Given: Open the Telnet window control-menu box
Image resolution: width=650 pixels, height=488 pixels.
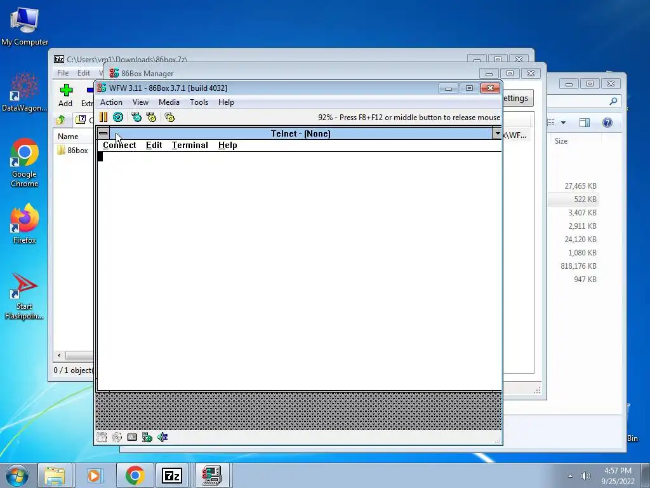Looking at the screenshot, I should 103,133.
